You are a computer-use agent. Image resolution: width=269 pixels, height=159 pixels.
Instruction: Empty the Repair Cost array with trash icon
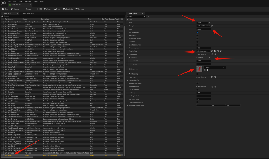pyautogui.click(x=215, y=77)
